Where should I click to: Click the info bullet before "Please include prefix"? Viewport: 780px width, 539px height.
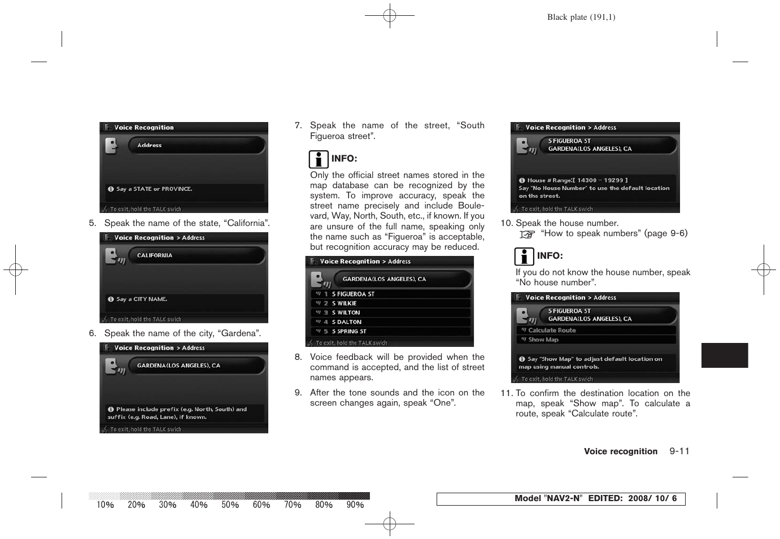coord(111,410)
